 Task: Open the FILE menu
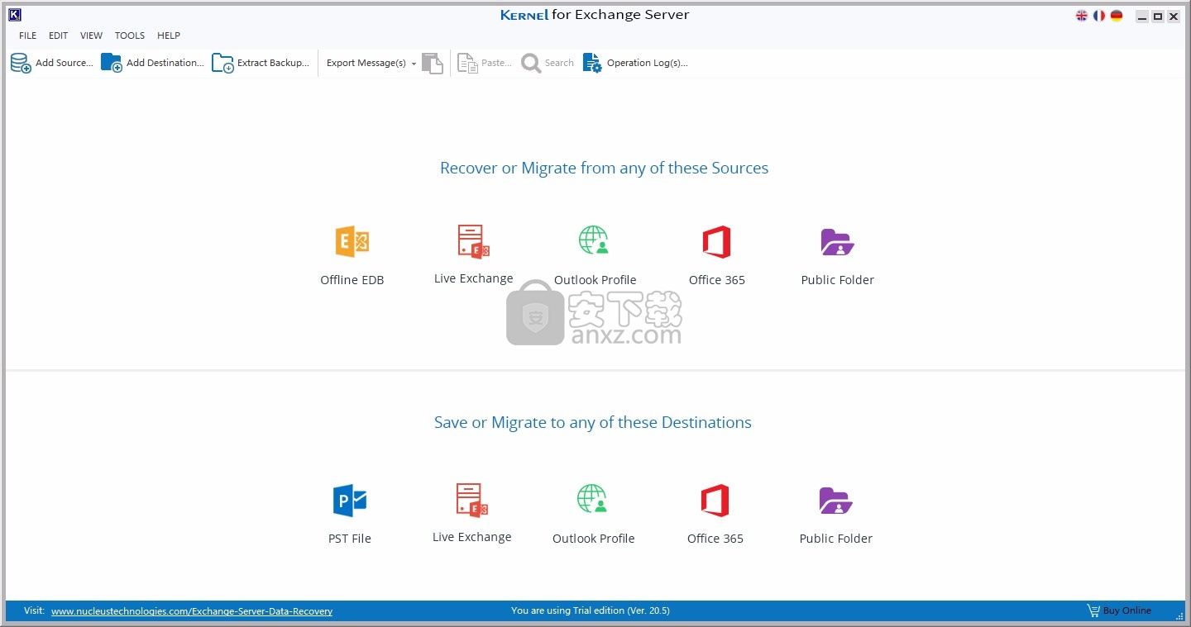[28, 36]
